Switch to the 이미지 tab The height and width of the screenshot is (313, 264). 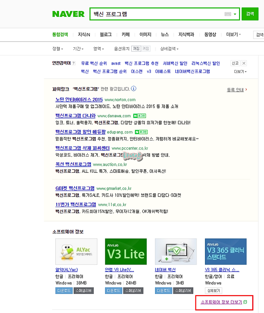click(145, 34)
